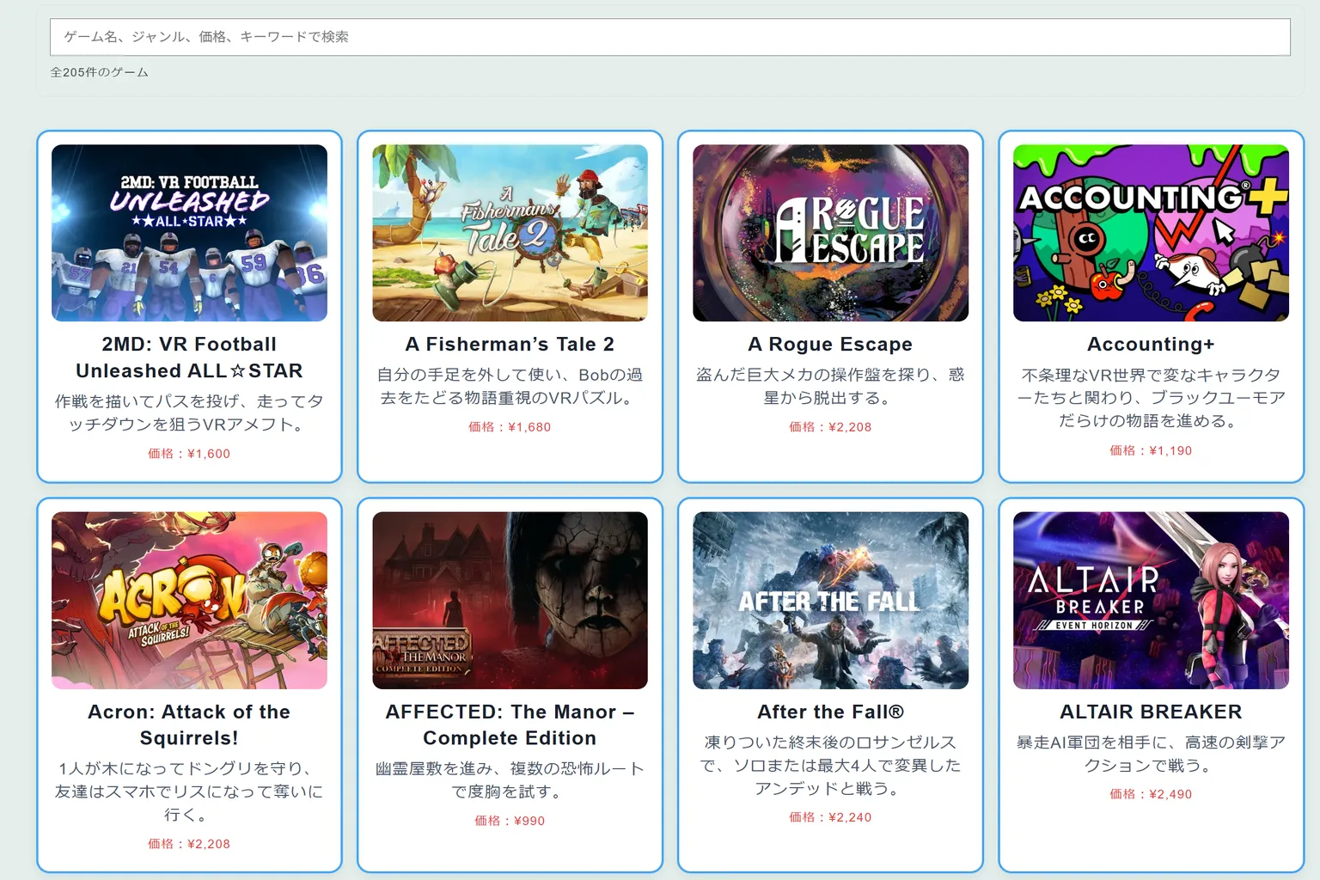
Task: Open the After the Fall cover image
Action: coord(830,601)
